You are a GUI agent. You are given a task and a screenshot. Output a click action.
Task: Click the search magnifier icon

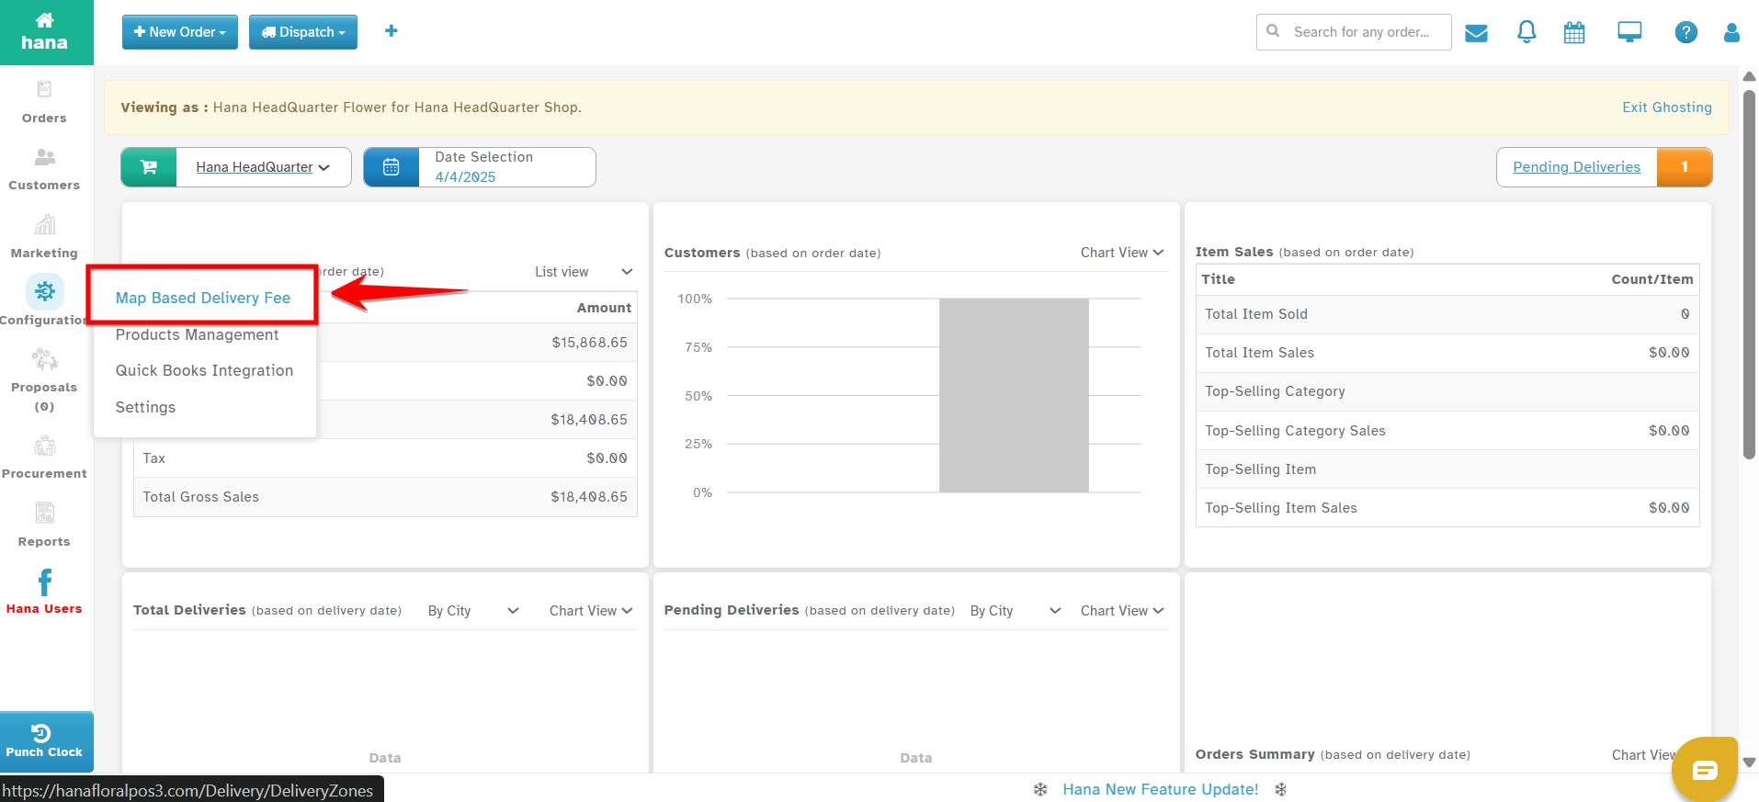click(1273, 31)
